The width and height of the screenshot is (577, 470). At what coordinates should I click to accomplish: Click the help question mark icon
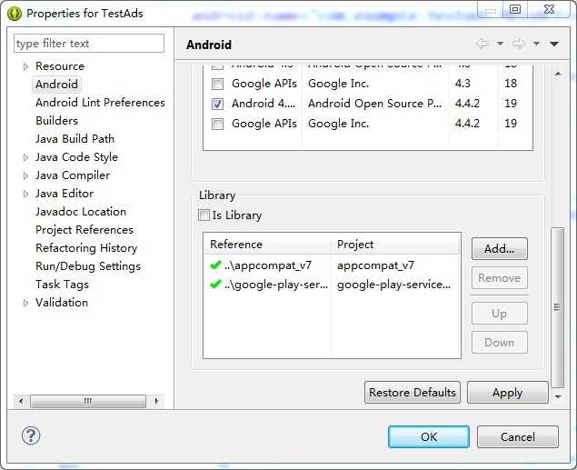31,436
